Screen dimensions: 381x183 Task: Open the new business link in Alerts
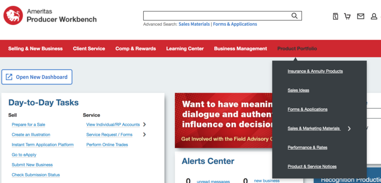pos(267,181)
